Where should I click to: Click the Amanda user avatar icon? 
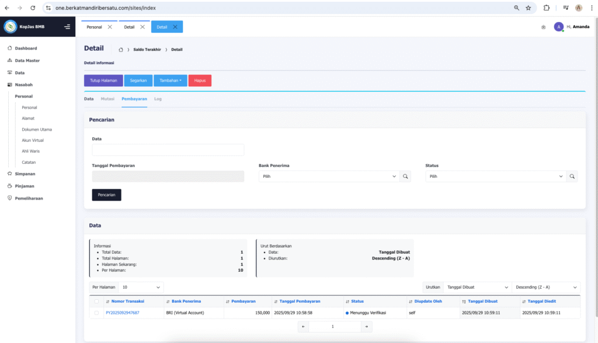[558, 27]
